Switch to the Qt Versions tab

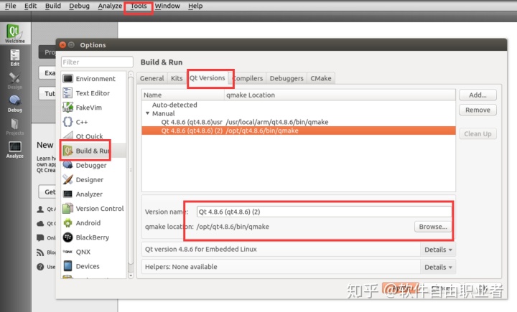208,78
